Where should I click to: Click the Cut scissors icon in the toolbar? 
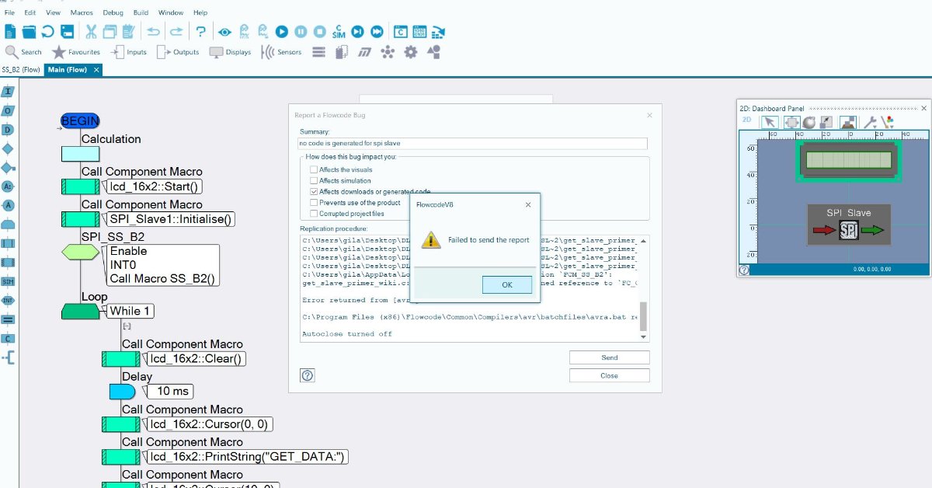pyautogui.click(x=91, y=32)
